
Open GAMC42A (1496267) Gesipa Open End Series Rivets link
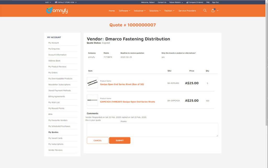pos(127,102)
